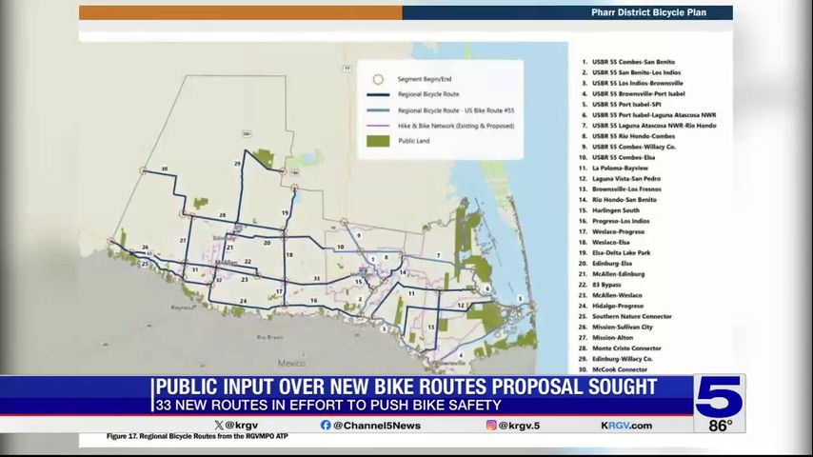The height and width of the screenshot is (457, 813).
Task: Click the 'Mexico' label on the map
Action: click(x=291, y=364)
